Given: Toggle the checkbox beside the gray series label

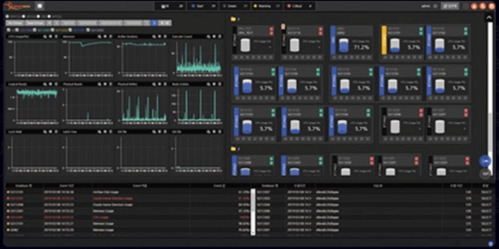Looking at the screenshot, I should pyautogui.click(x=88, y=30).
